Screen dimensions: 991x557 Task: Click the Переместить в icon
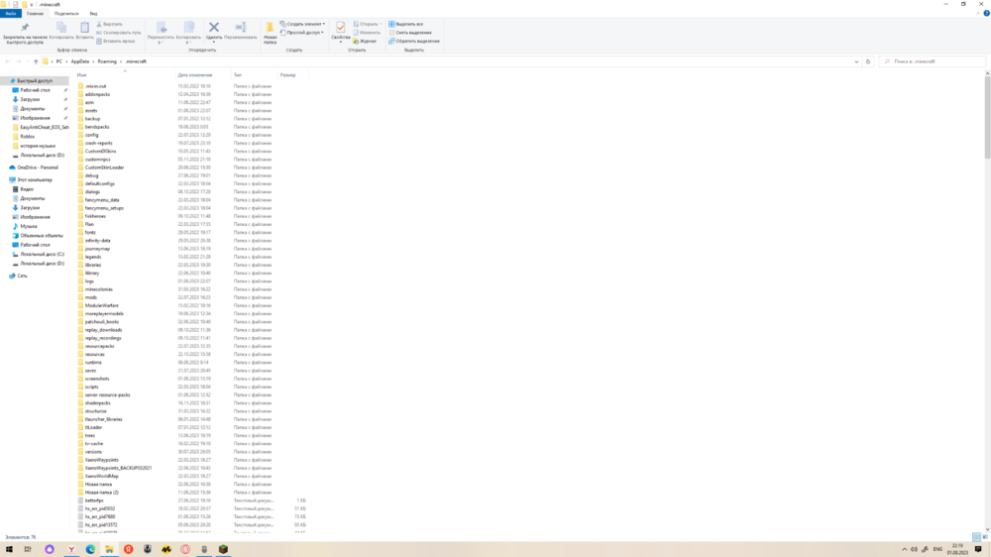[162, 28]
